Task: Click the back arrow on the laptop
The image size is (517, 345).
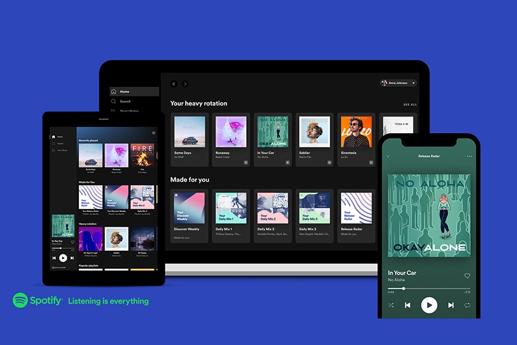Action: [x=174, y=84]
